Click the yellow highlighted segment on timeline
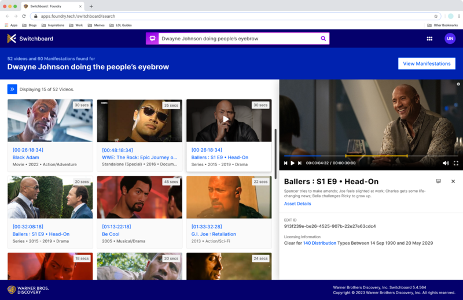The width and height of the screenshot is (463, 300). (376, 156)
